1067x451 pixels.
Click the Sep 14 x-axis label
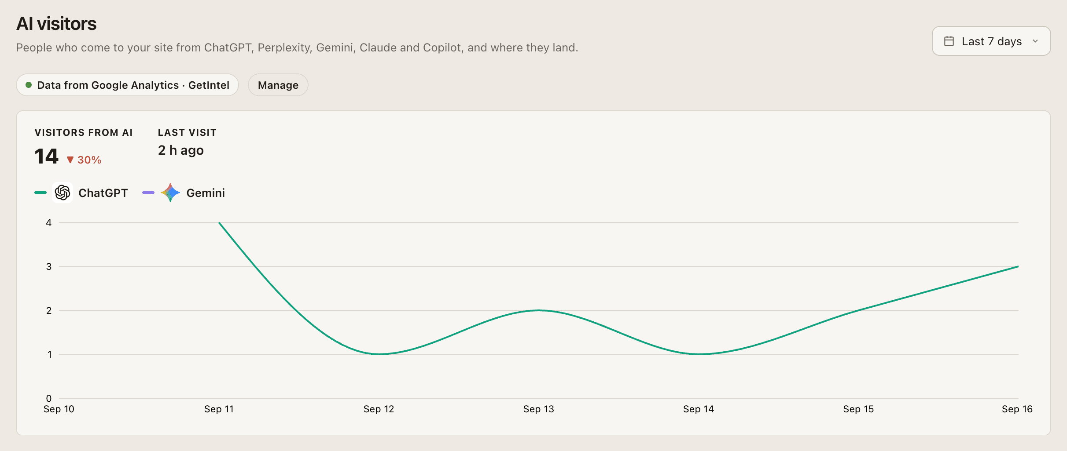click(699, 409)
